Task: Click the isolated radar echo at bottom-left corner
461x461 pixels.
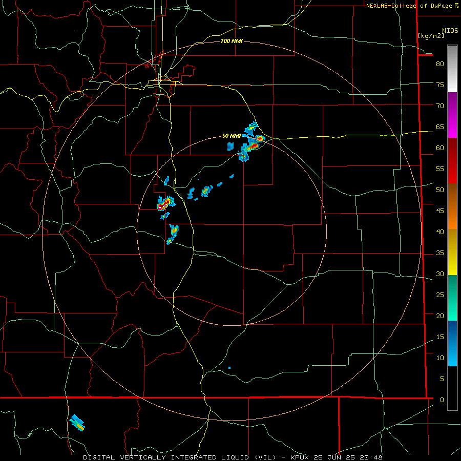Action: point(77,423)
